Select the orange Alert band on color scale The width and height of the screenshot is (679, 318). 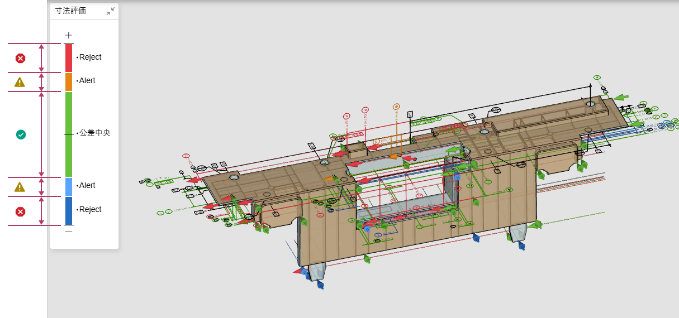pos(69,81)
